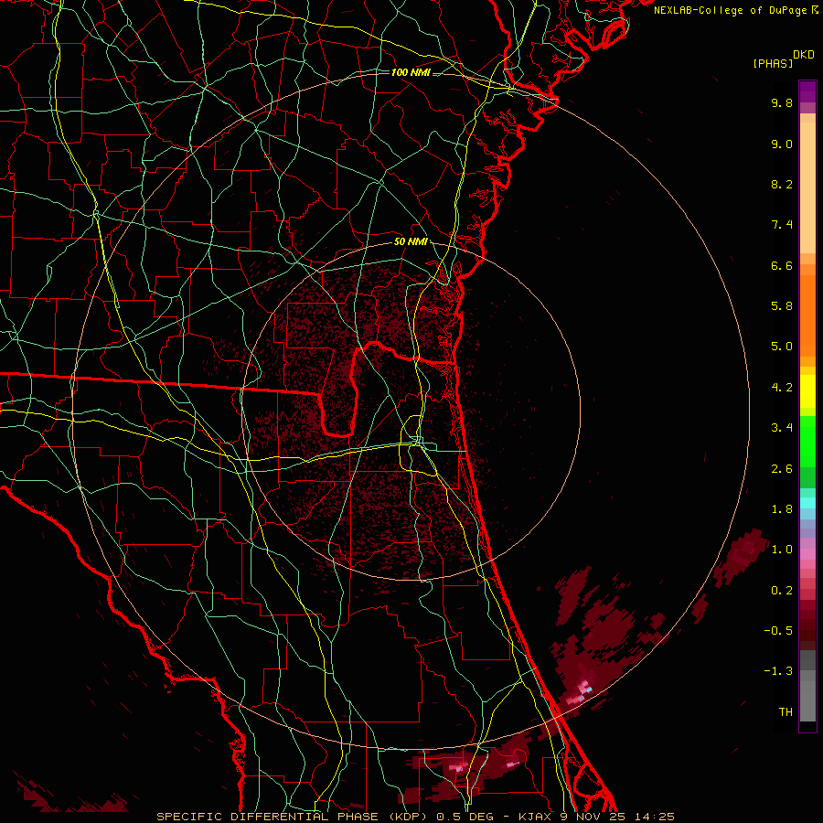The width and height of the screenshot is (823, 823).
Task: Click the DKD [PHAS] legend title
Action: click(x=784, y=59)
